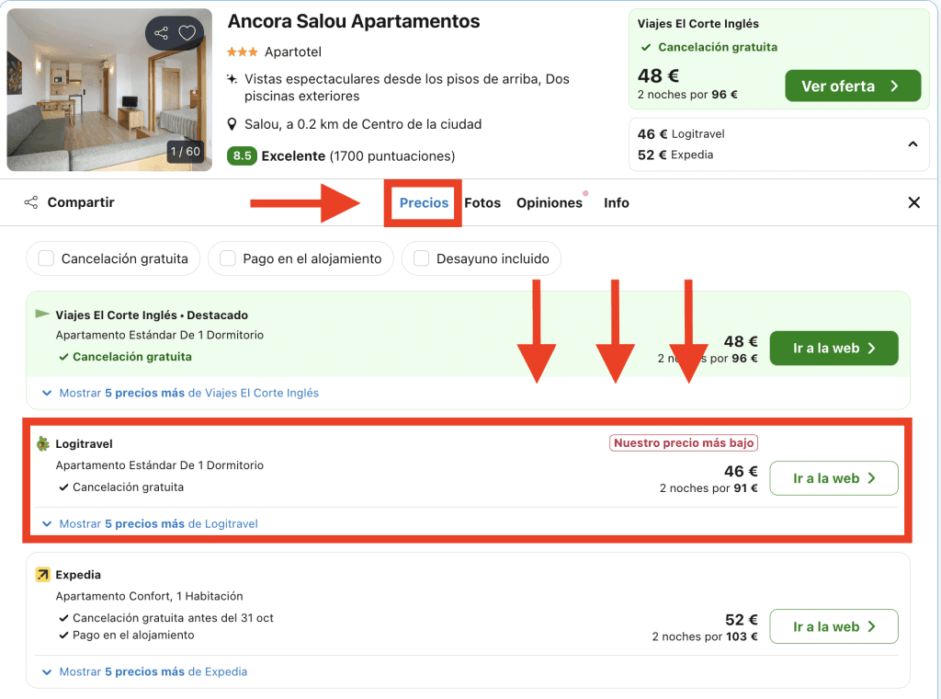Screen dimensions: 941x699
Task: Toggle Pago en el alojamiento checkbox
Action: pyautogui.click(x=228, y=259)
